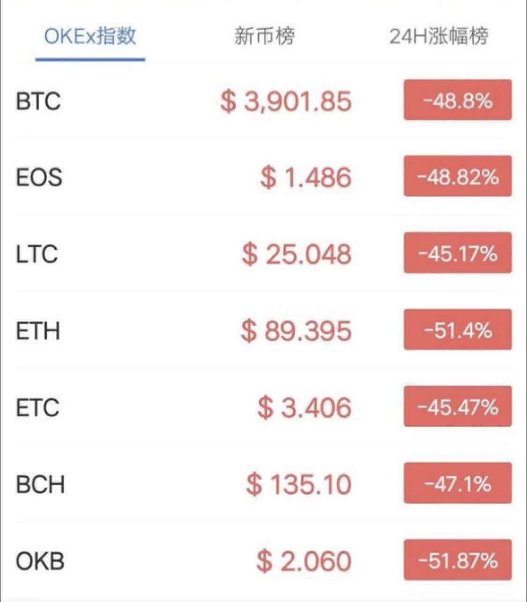Tap the BTC price $3,901.85
Viewport: 527px width, 602px height.
click(286, 101)
